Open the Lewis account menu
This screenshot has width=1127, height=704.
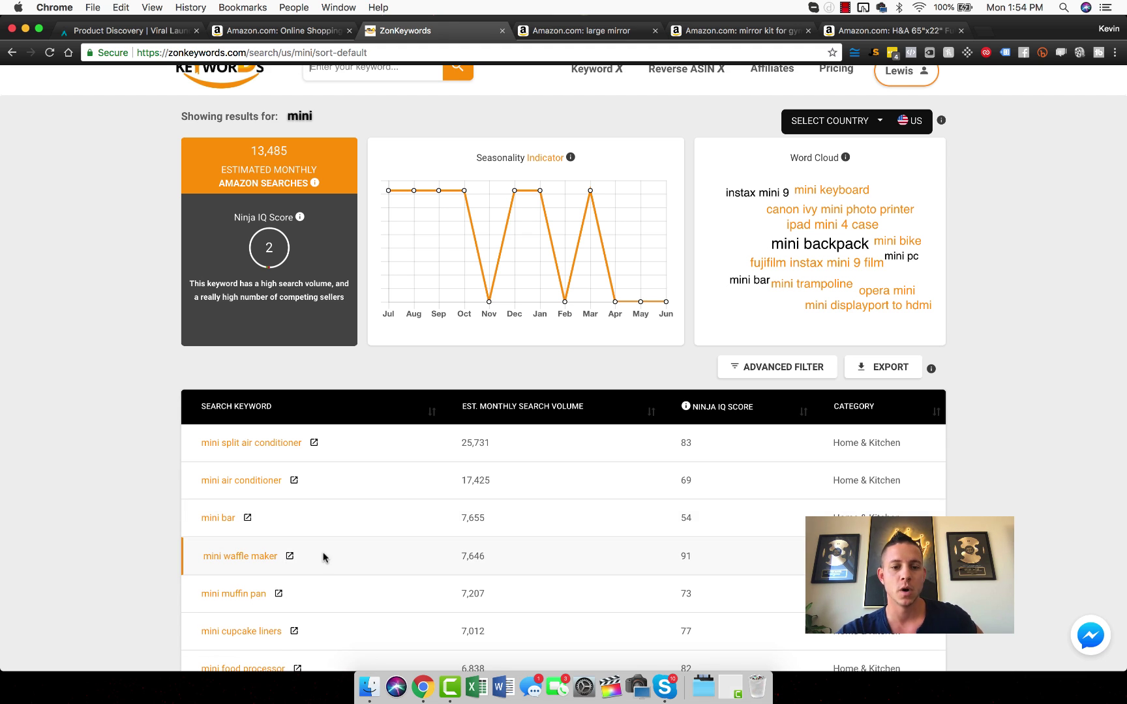click(906, 70)
